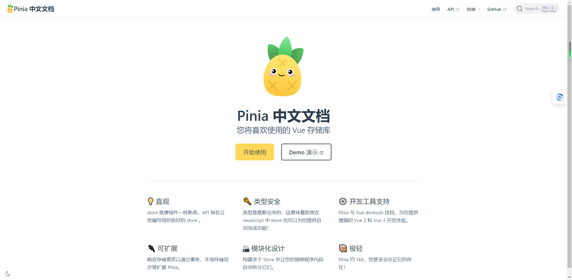Open the Demo 演示 button

coord(306,152)
